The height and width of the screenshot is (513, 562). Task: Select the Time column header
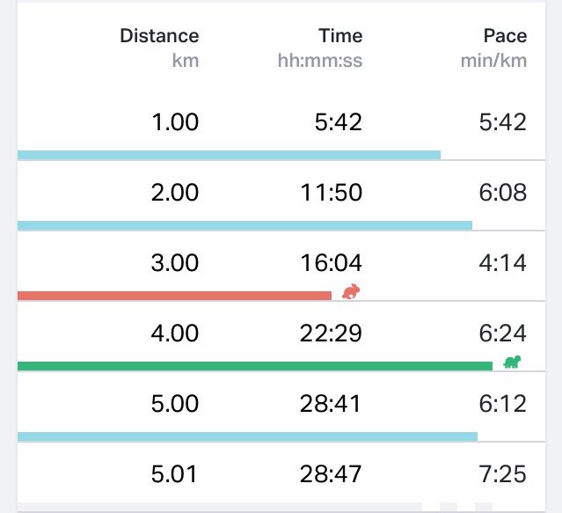[340, 36]
